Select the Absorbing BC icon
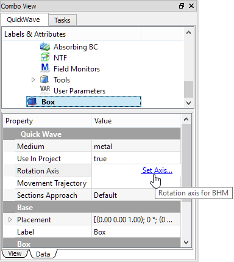 45,46
